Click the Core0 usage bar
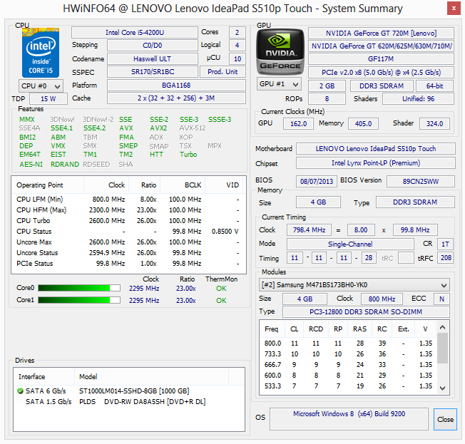This screenshot has height=444, width=465. 79,288
